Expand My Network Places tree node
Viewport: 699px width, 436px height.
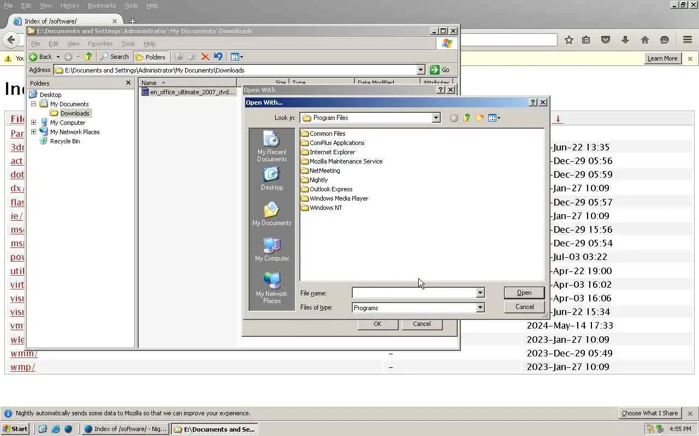(33, 131)
